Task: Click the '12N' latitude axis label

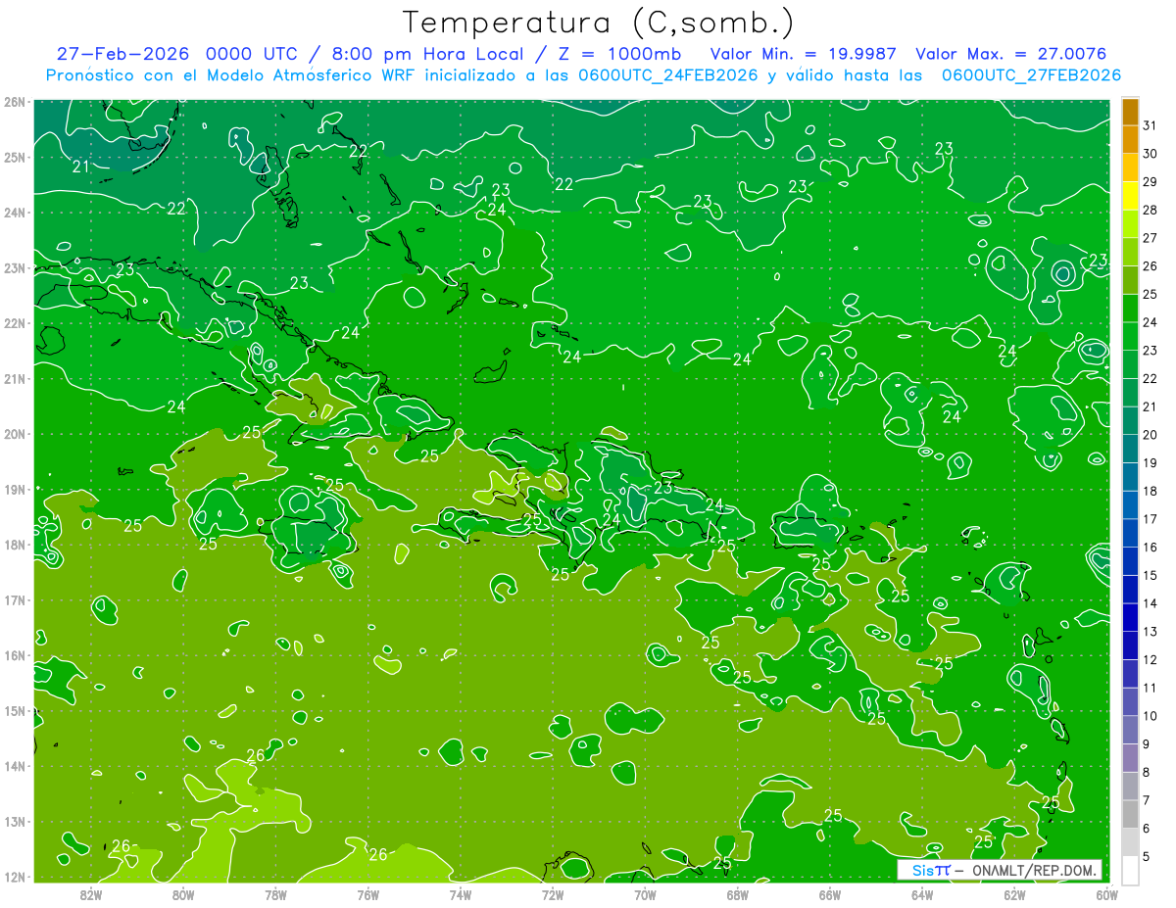Action: pos(15,877)
